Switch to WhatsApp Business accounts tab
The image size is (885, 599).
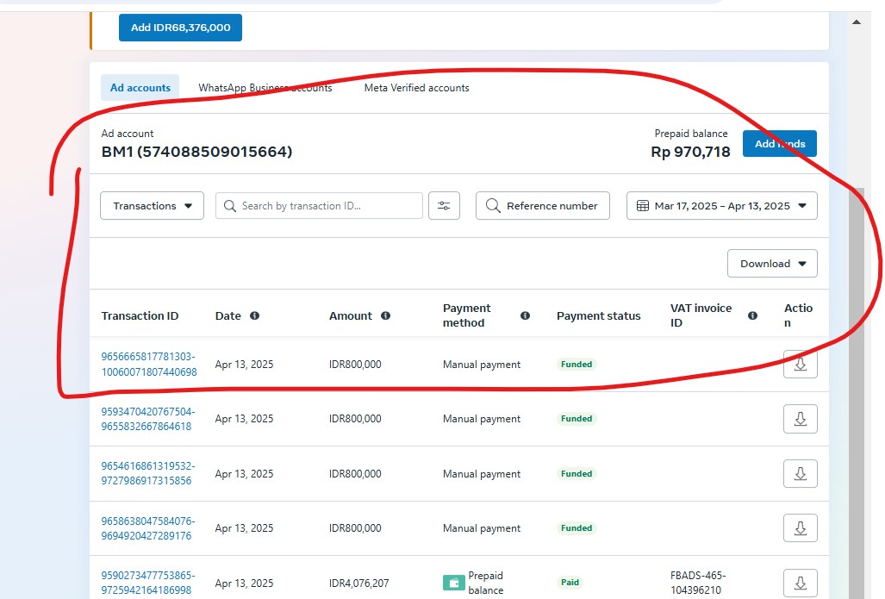pos(265,88)
